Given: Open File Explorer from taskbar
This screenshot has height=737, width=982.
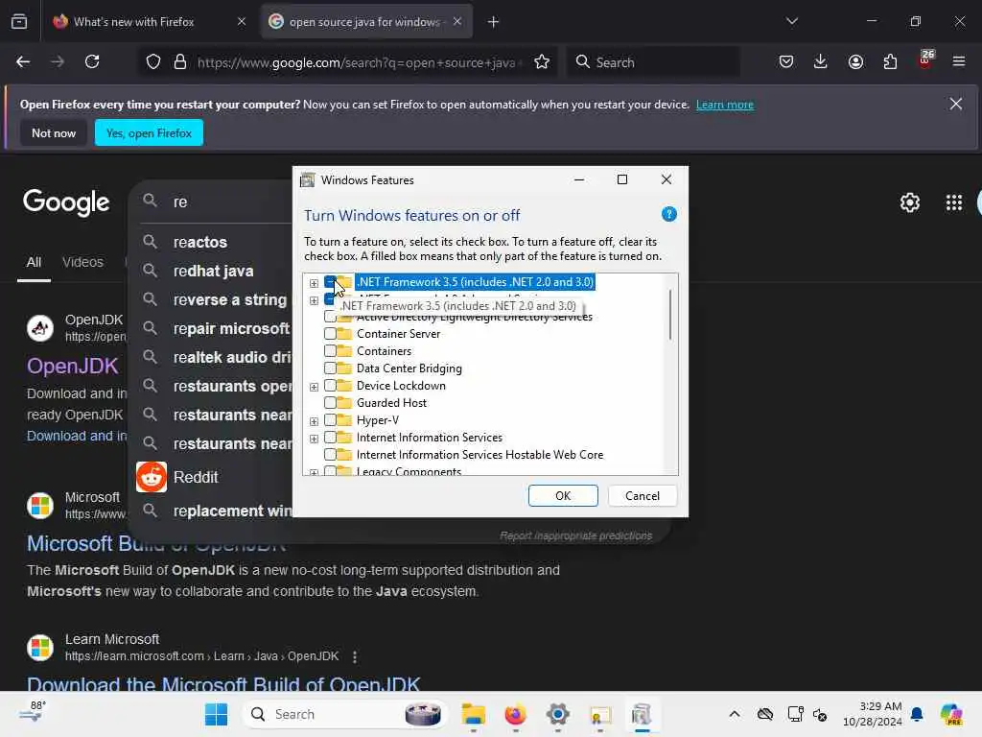Looking at the screenshot, I should (x=474, y=714).
